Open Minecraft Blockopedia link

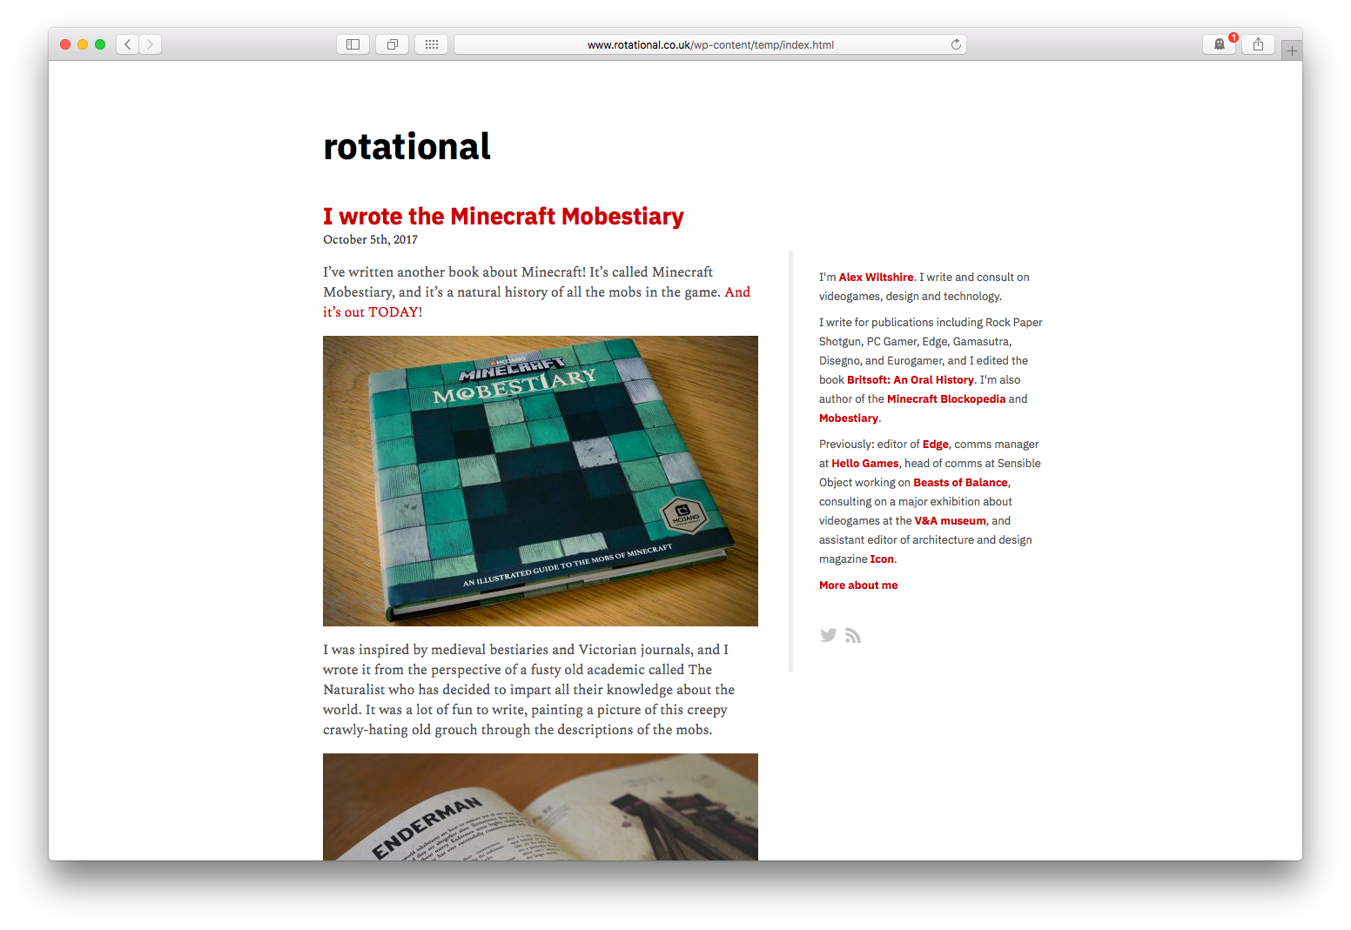click(x=946, y=399)
